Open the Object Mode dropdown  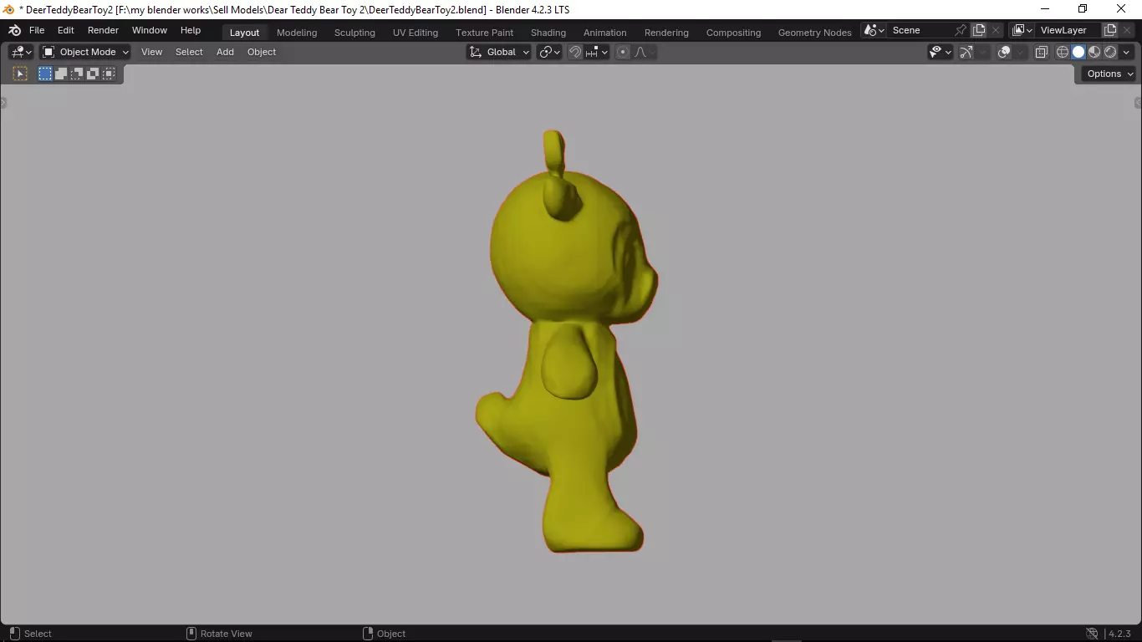[85, 52]
